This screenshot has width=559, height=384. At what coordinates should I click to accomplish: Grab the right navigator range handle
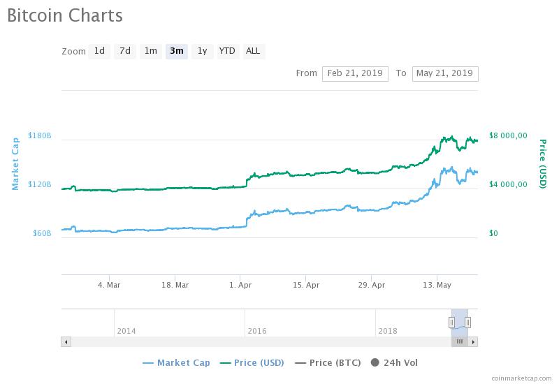pos(467,323)
